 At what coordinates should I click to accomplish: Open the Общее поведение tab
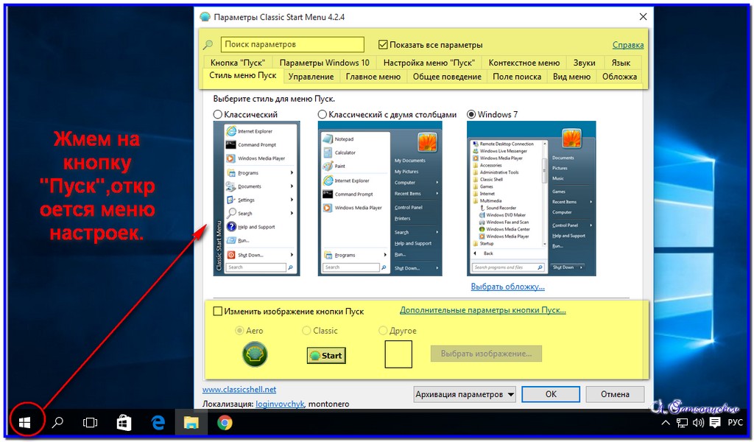447,77
